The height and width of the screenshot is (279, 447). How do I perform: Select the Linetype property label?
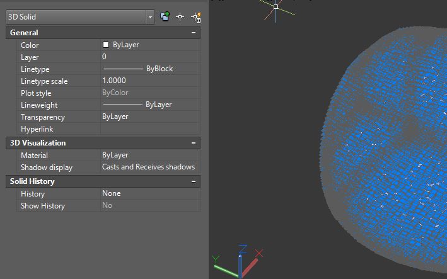coord(35,69)
